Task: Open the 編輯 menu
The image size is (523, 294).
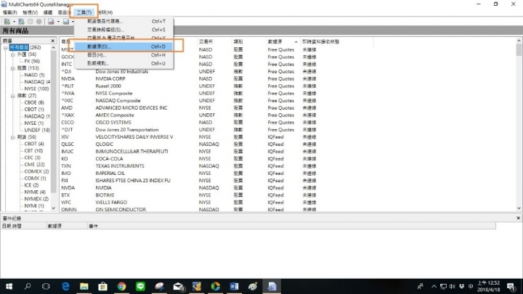Action: 48,12
